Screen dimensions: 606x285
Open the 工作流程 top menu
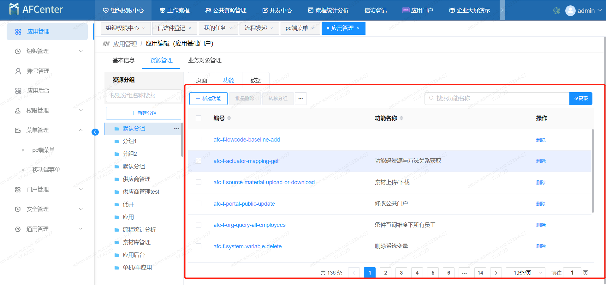pos(175,10)
